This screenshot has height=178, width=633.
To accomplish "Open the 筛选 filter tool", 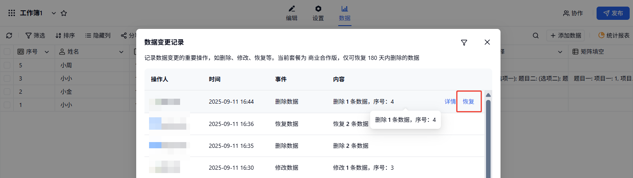I will click(x=35, y=36).
